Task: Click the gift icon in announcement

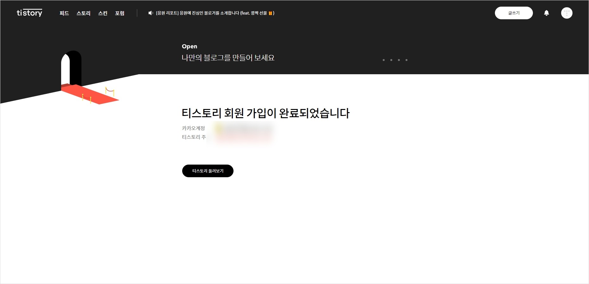Action: 270,13
